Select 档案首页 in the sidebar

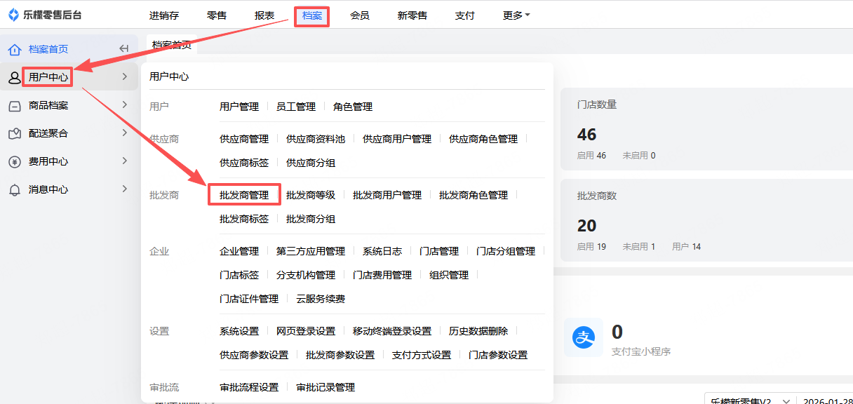click(x=48, y=49)
